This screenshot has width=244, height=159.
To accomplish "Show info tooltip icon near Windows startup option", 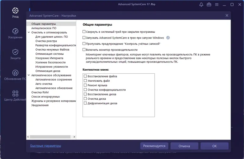I will [x=168, y=38].
